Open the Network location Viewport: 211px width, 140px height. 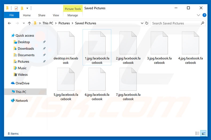(22, 101)
